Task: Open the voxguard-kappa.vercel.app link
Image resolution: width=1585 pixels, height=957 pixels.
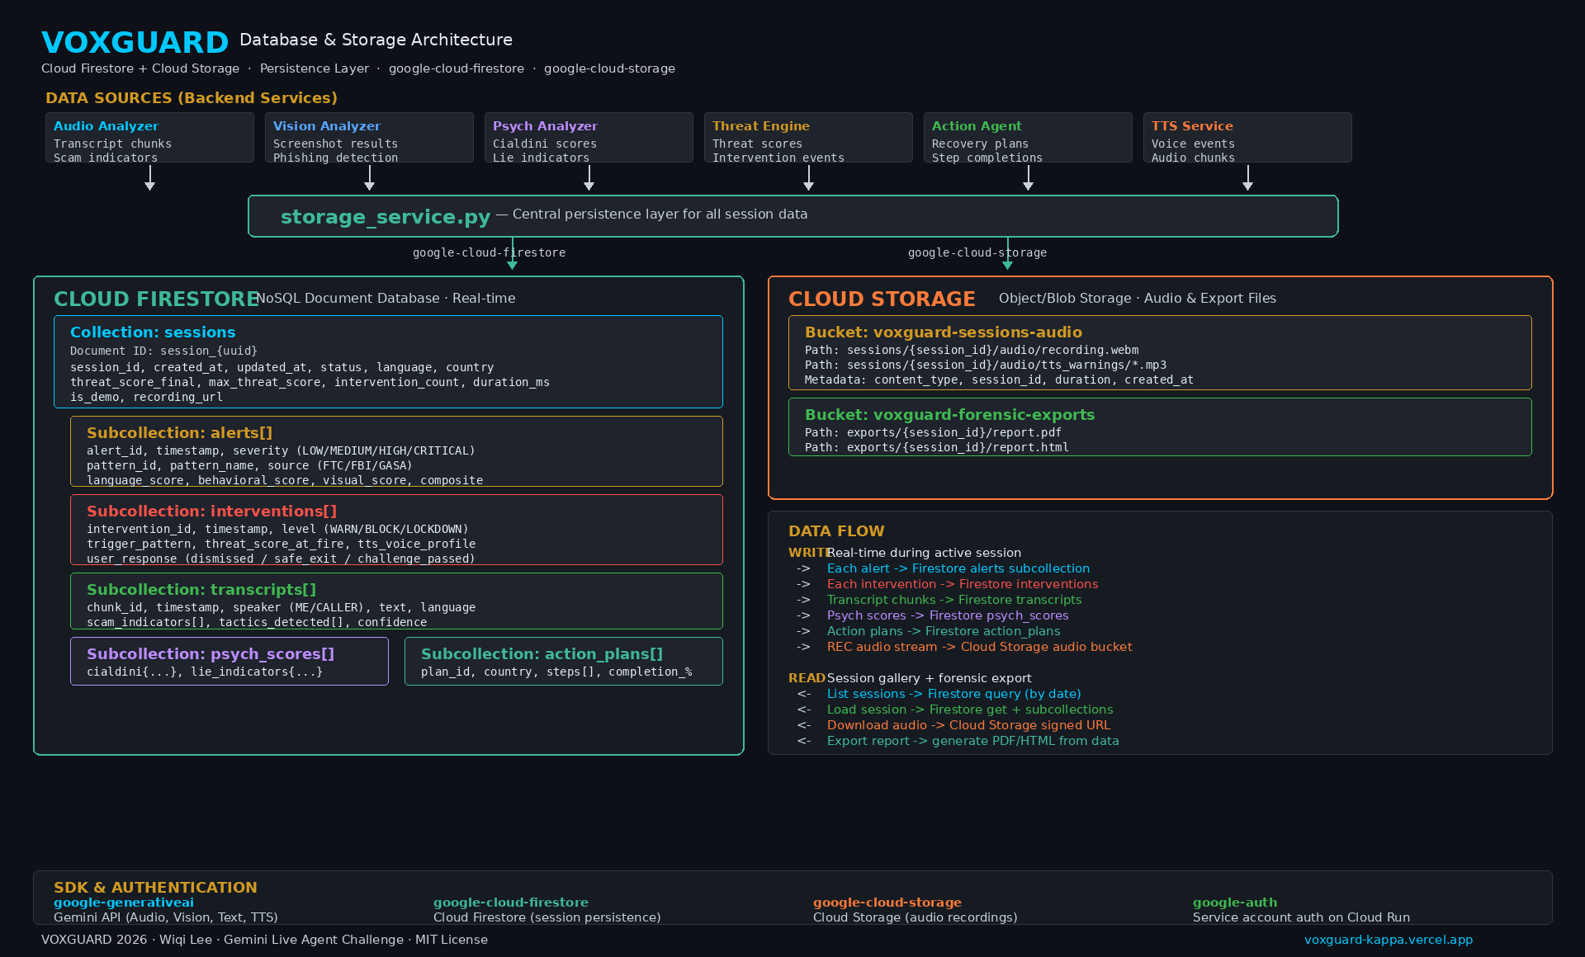Action: [x=1388, y=940]
